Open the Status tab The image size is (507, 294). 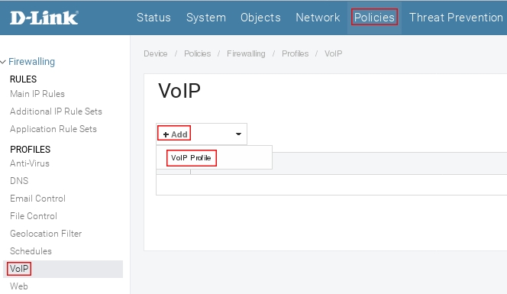(153, 18)
